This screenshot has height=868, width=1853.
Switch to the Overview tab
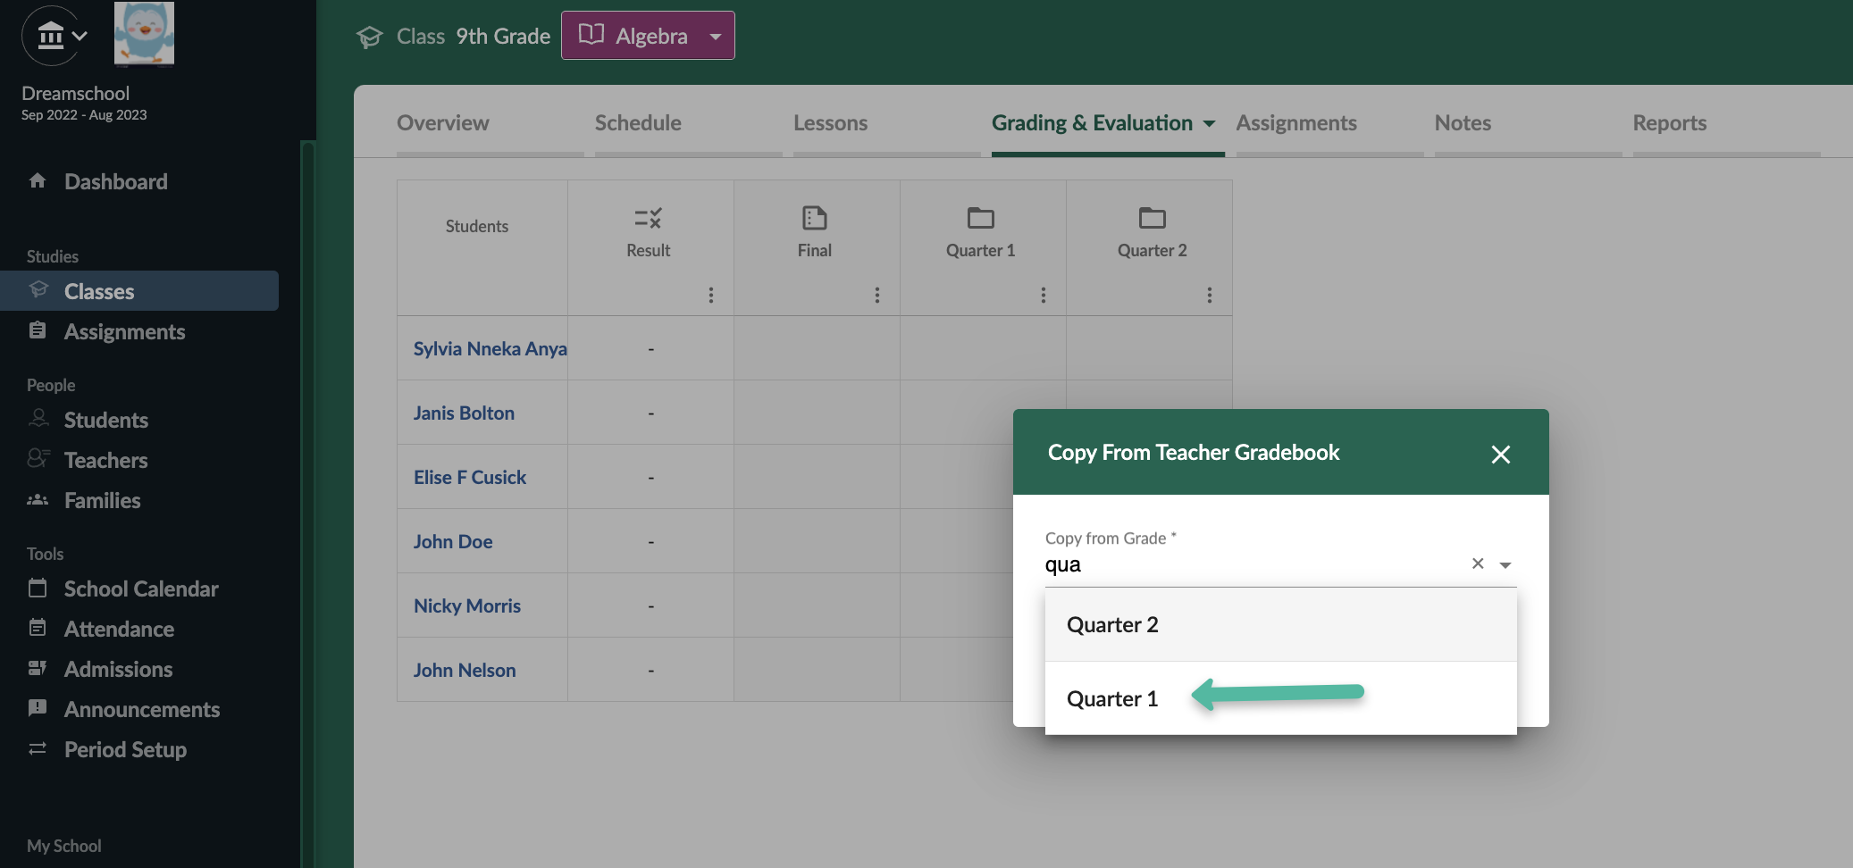(x=443, y=123)
